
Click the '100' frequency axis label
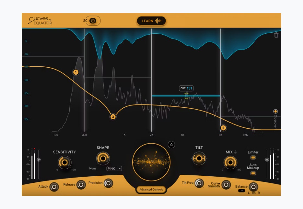[56, 135]
